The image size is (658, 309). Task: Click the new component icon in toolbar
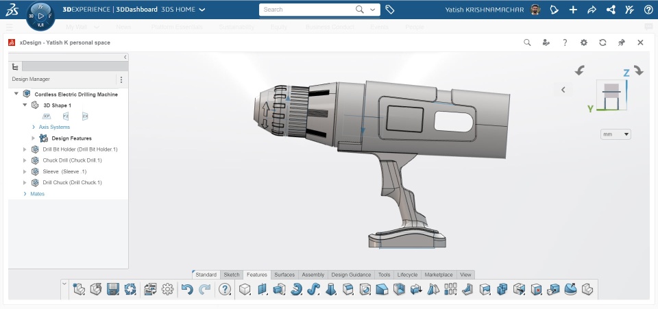(79, 289)
